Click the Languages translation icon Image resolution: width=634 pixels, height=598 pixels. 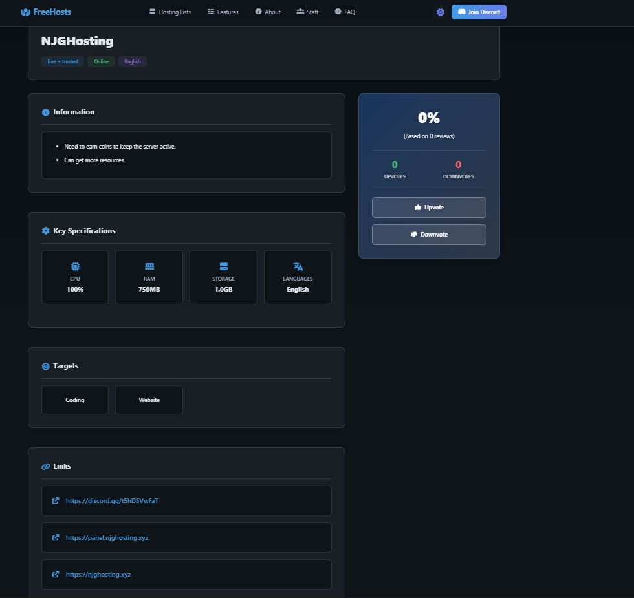point(298,266)
